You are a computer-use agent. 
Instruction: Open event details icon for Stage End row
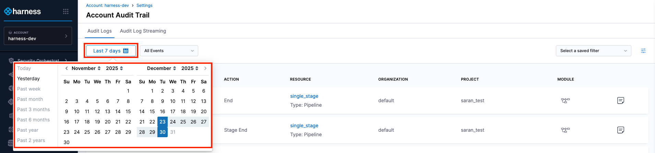[x=620, y=130]
